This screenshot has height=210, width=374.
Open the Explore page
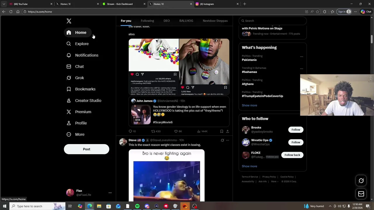78,44
